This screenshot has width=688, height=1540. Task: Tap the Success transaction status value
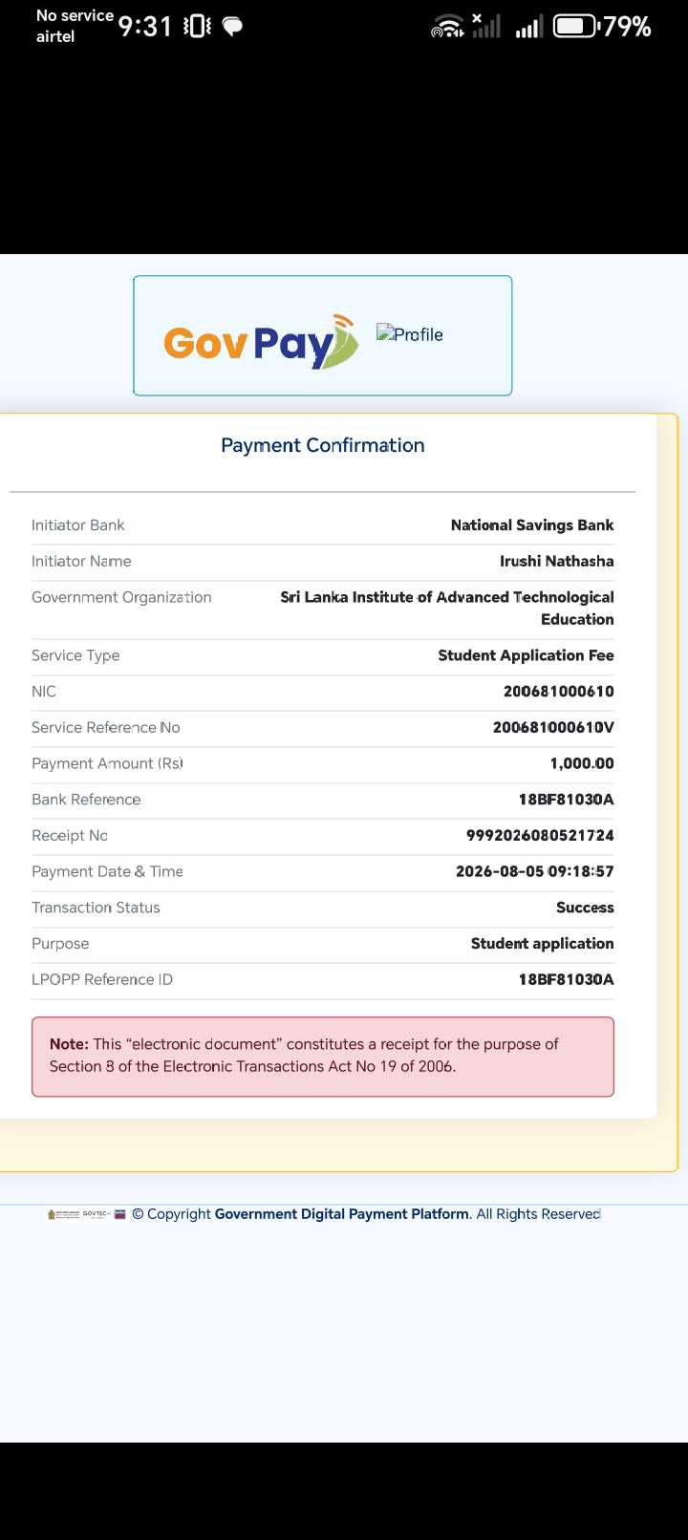[x=585, y=908]
